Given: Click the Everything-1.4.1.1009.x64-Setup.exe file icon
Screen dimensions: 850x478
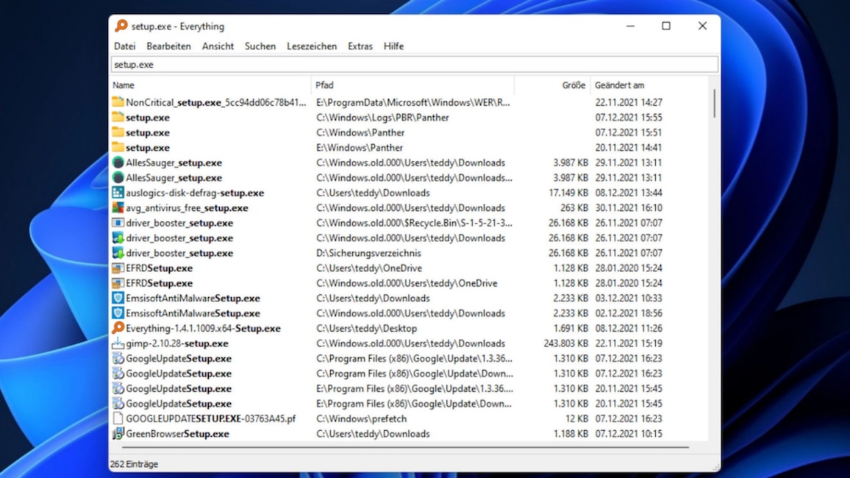Looking at the screenshot, I should tap(118, 328).
